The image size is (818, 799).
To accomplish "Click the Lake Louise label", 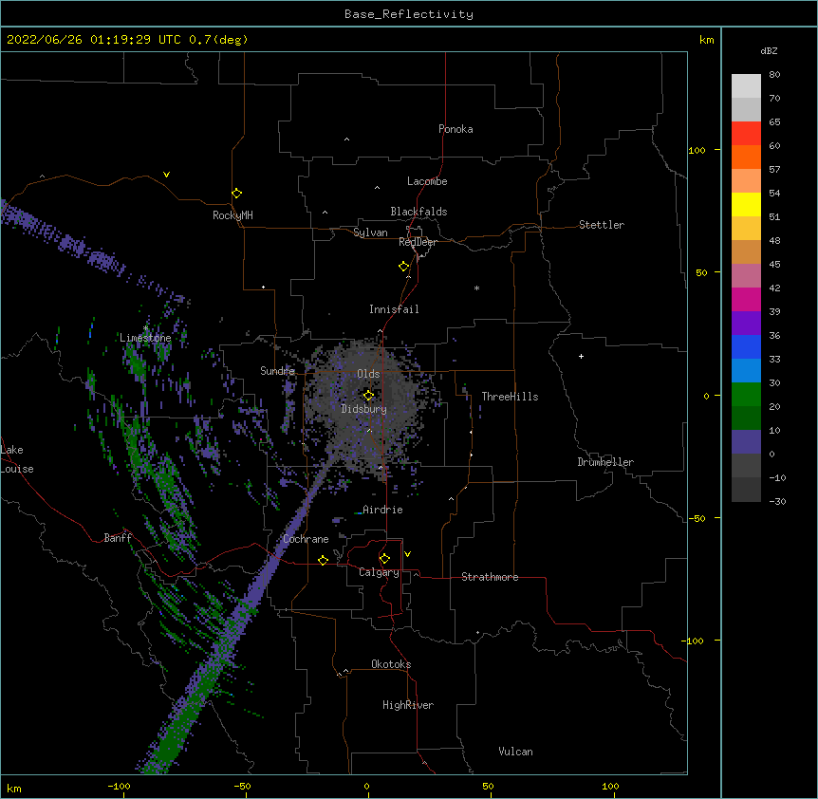I will 17,459.
